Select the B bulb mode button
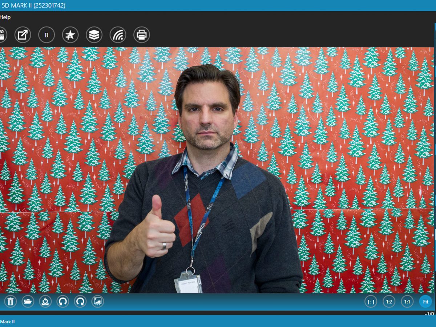Image resolution: width=436 pixels, height=327 pixels. pyautogui.click(x=47, y=35)
